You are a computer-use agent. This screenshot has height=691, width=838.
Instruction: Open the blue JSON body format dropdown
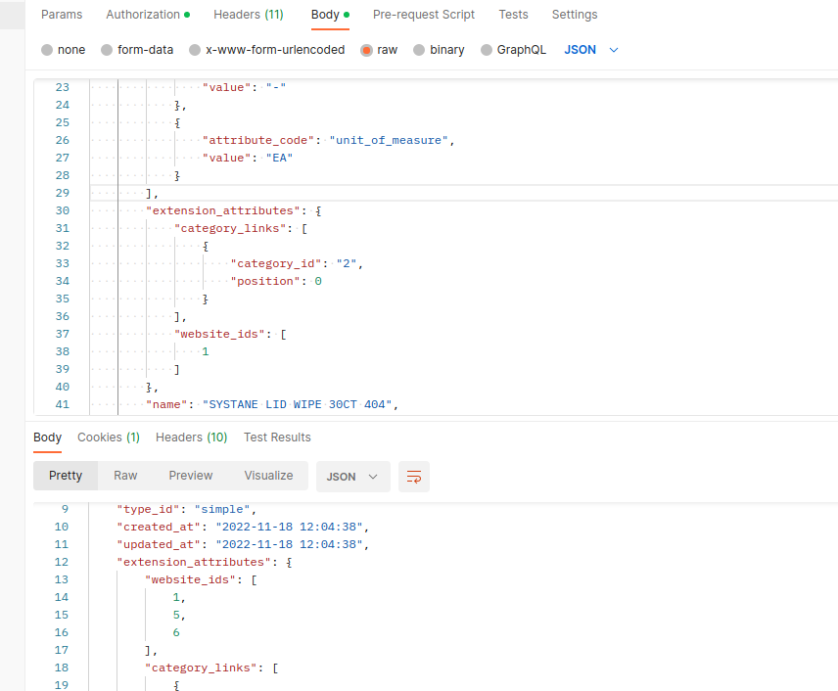[x=591, y=50]
